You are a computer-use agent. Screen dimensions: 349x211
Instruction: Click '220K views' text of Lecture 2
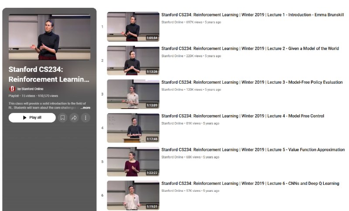pyautogui.click(x=194, y=56)
